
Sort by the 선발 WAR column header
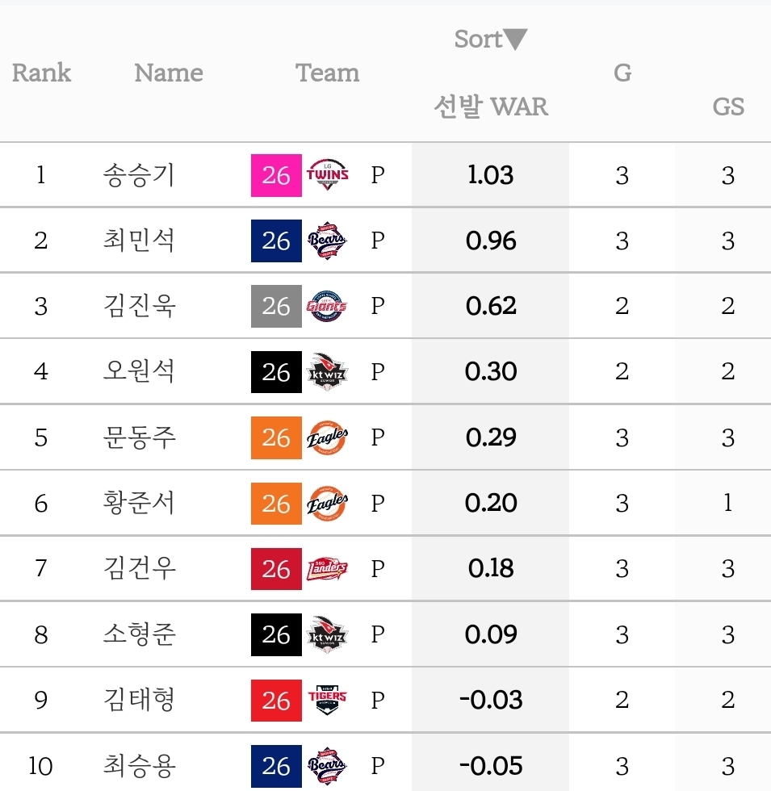pyautogui.click(x=491, y=107)
